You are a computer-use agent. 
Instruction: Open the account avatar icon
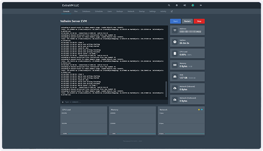[193, 5]
